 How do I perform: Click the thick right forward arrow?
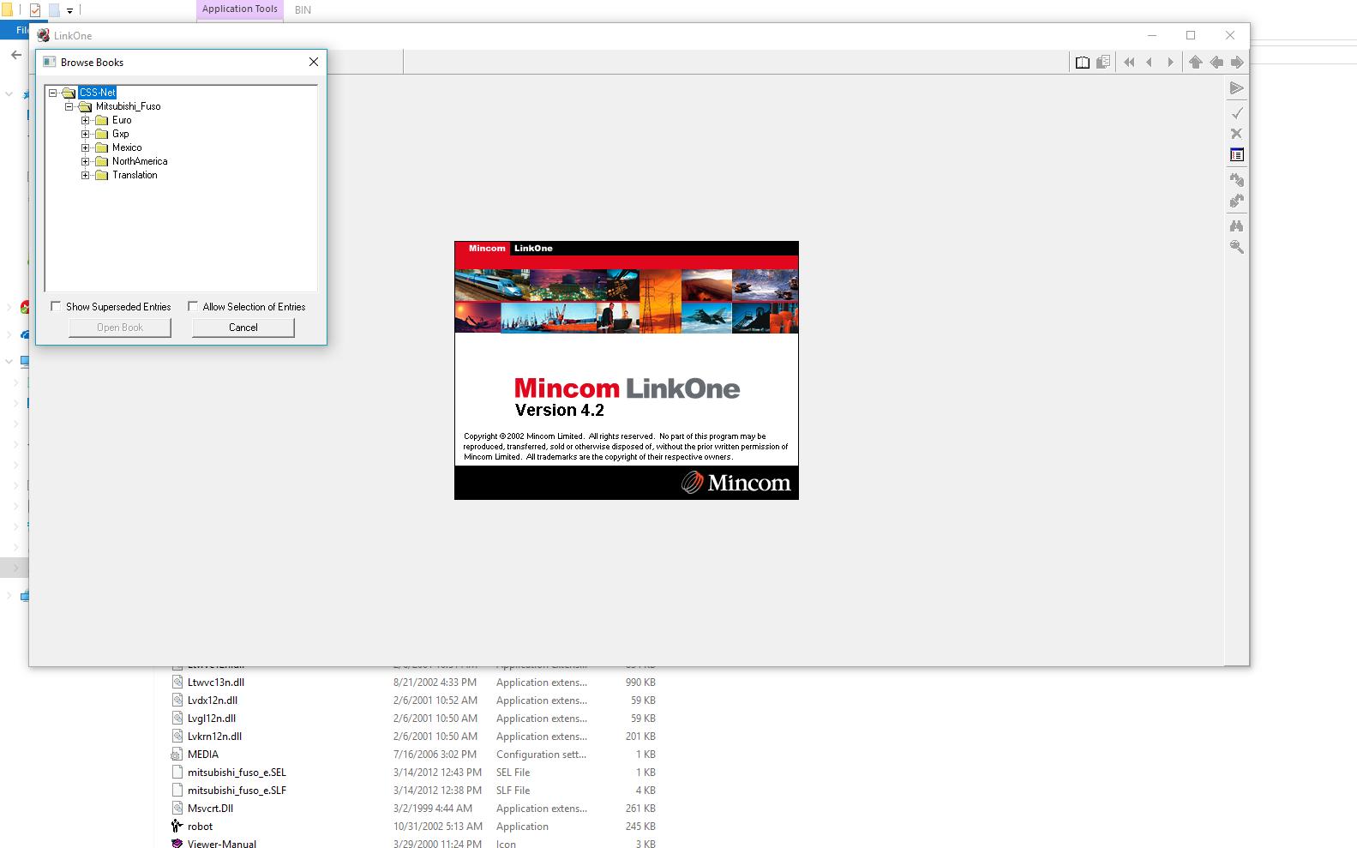(1237, 62)
